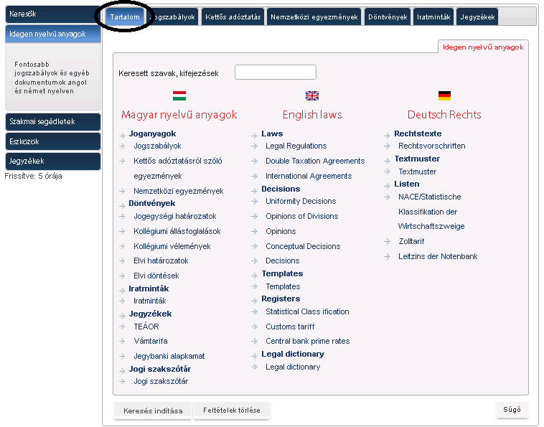Viewport: 544px width, 427px height.
Task: Open Elvi döntések link
Action: click(156, 276)
